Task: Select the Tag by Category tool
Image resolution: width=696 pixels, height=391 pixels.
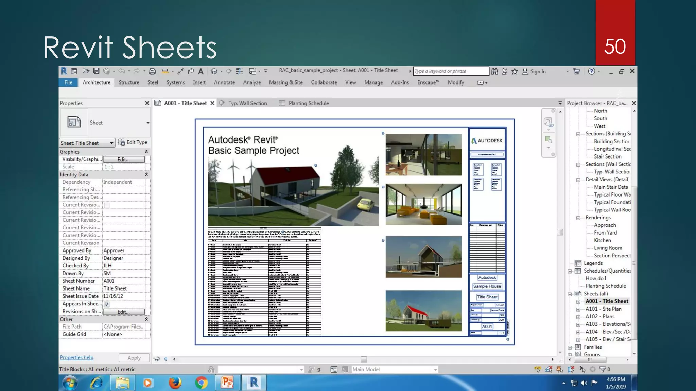Action: (x=191, y=71)
